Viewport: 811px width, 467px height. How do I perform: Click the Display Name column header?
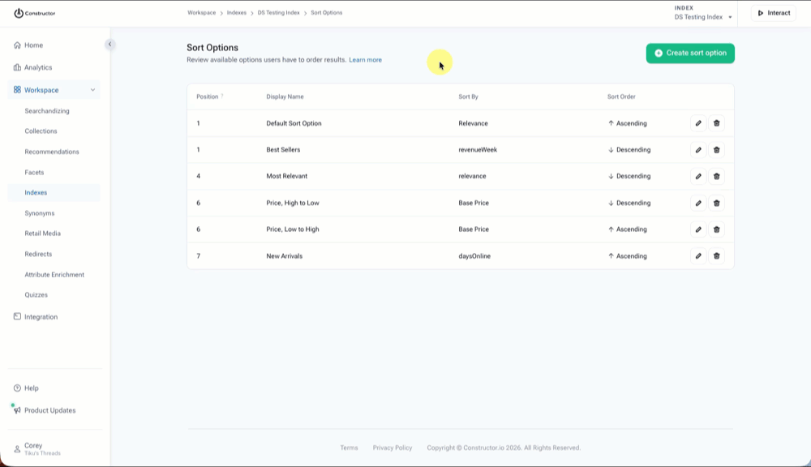pos(285,96)
